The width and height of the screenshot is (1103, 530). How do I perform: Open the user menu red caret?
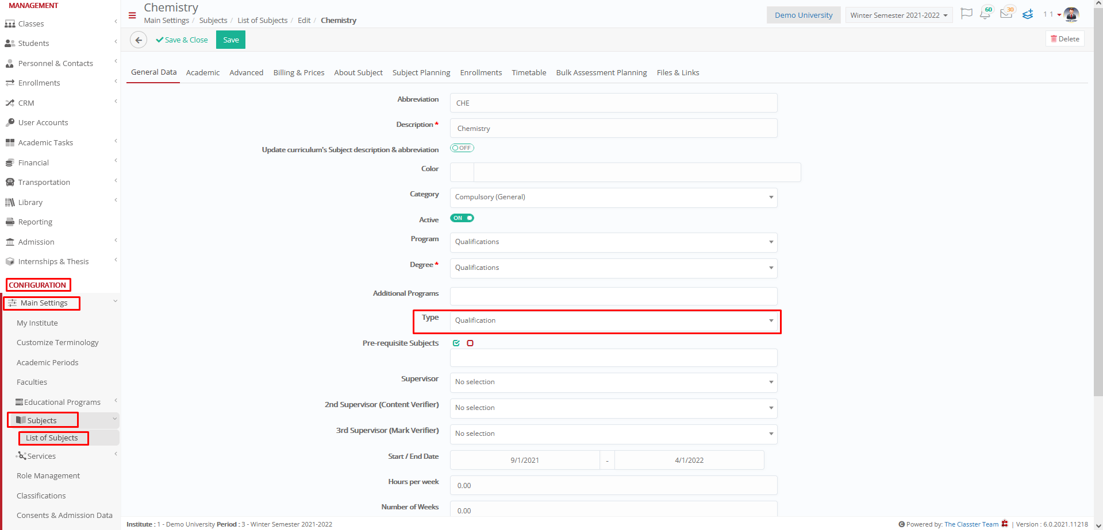pyautogui.click(x=1059, y=15)
